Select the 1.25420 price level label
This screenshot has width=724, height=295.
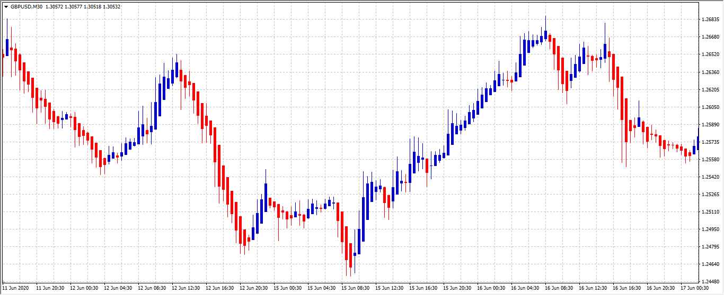coord(709,177)
